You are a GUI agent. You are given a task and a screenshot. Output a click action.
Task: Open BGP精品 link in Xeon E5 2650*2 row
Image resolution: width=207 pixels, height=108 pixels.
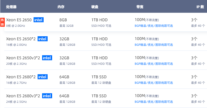coord(154,45)
